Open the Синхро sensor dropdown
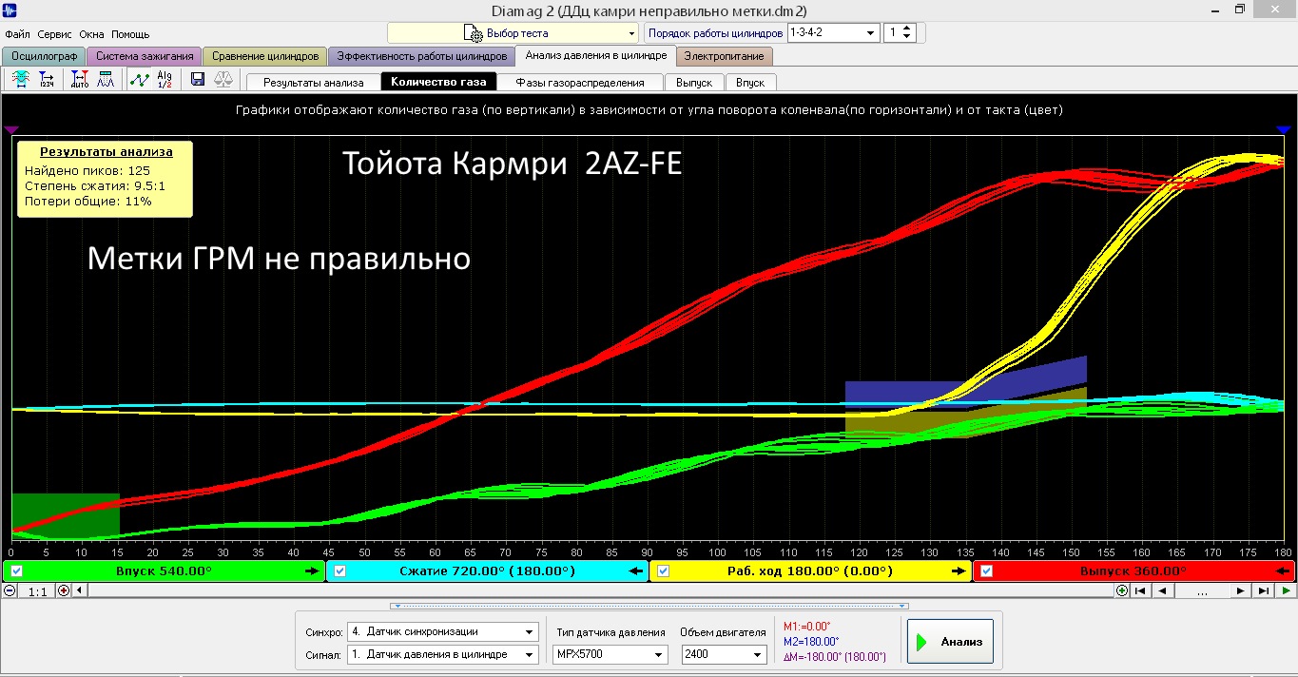This screenshot has width=1298, height=677. 442,631
